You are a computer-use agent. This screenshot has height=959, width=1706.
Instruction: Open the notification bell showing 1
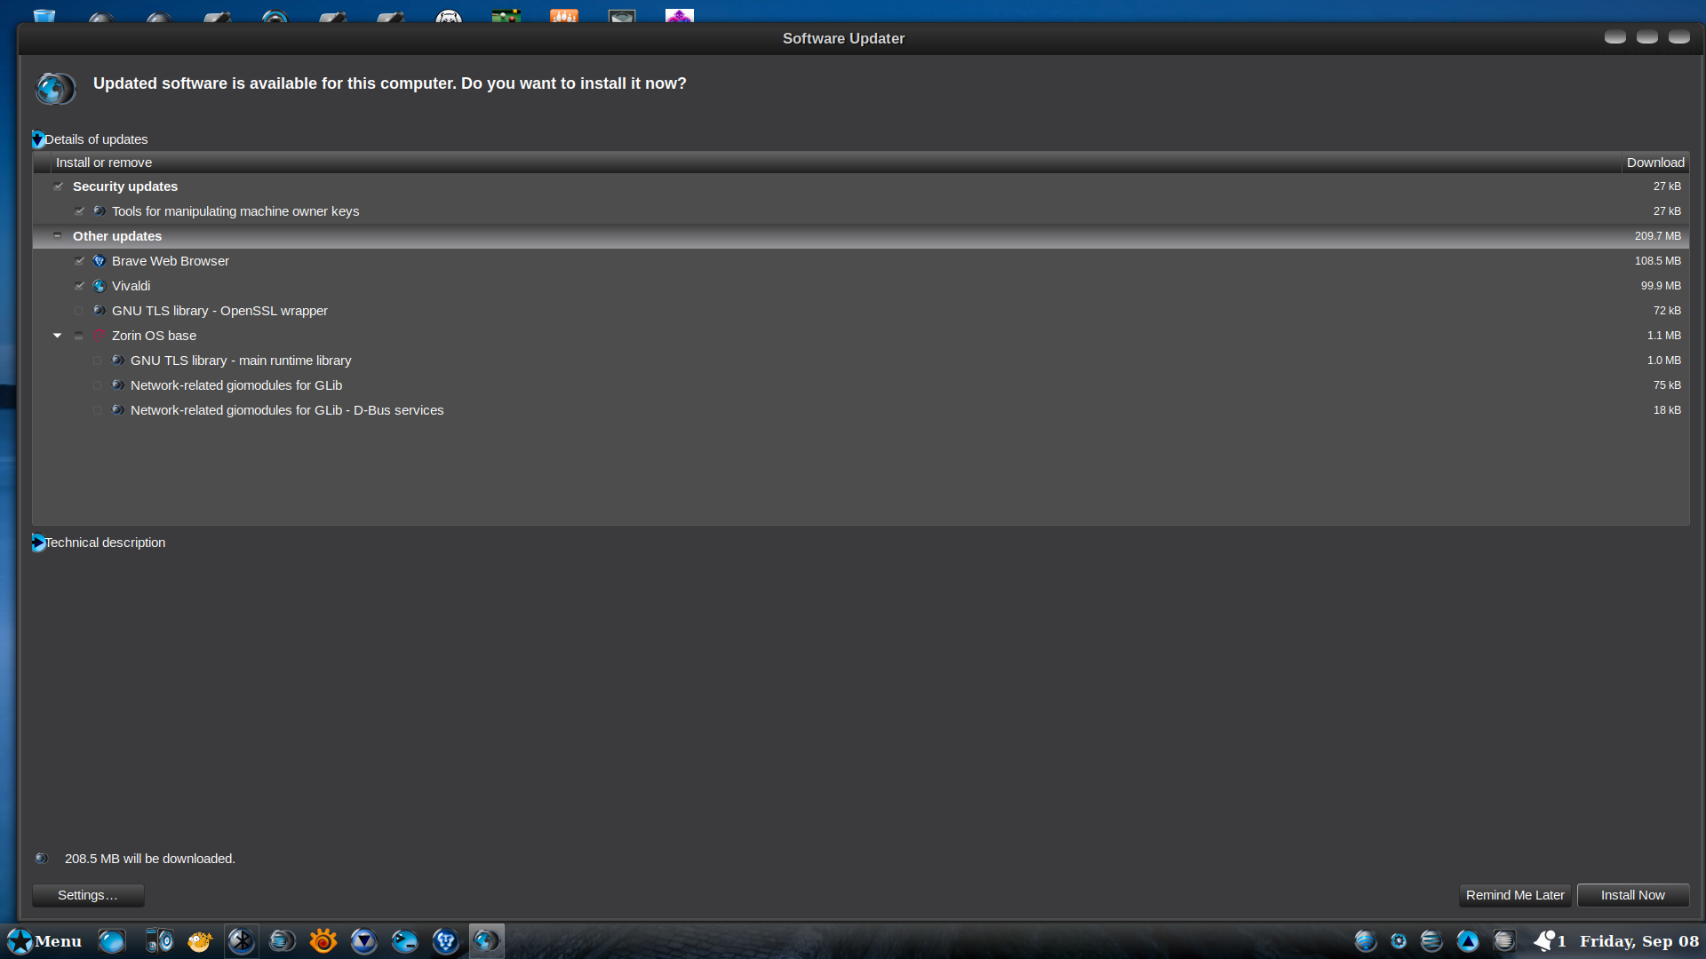tap(1551, 941)
